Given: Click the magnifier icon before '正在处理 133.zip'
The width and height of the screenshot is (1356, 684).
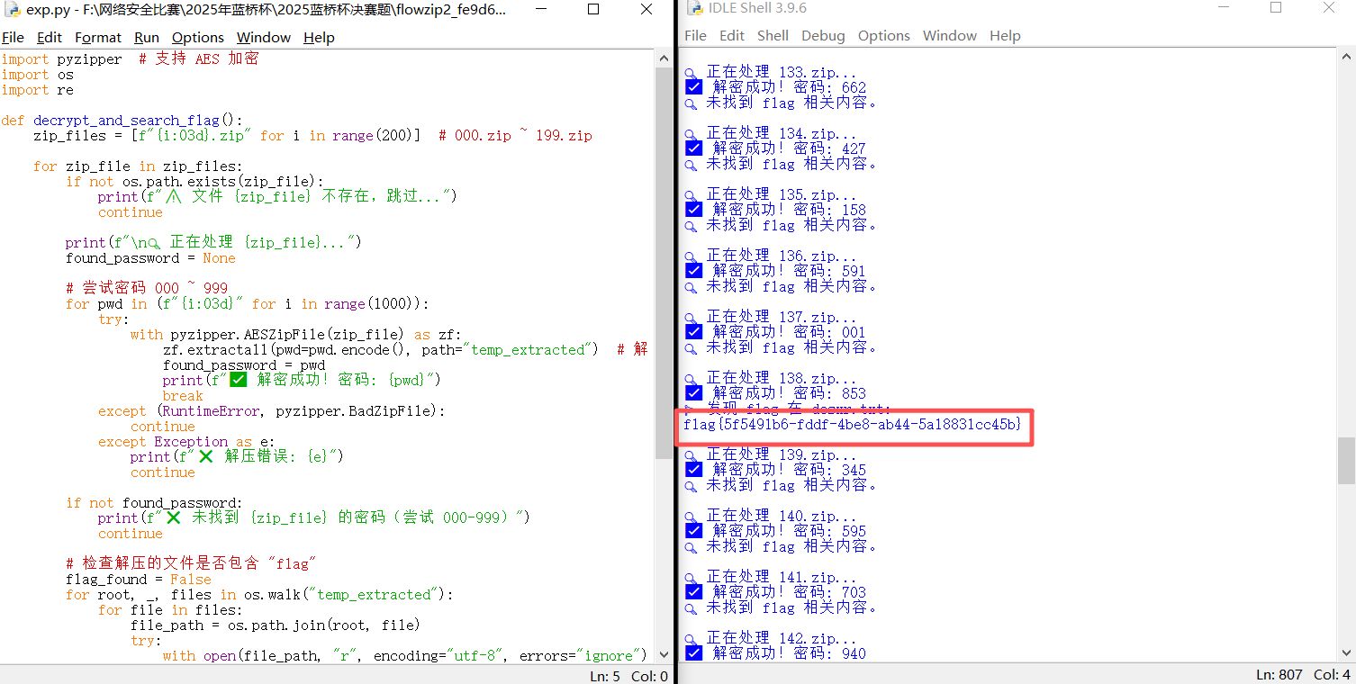Looking at the screenshot, I should tap(692, 73).
